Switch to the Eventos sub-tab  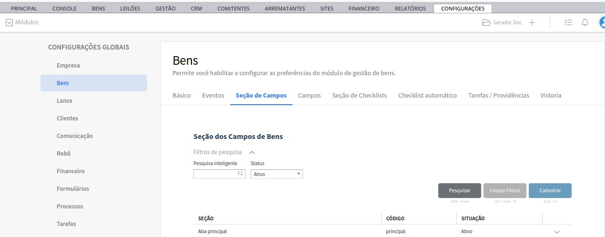pos(213,95)
